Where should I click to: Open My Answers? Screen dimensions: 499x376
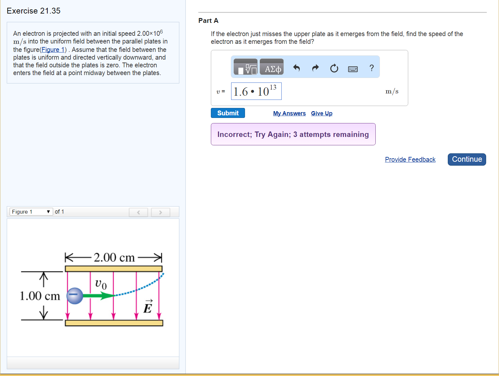[x=289, y=113]
